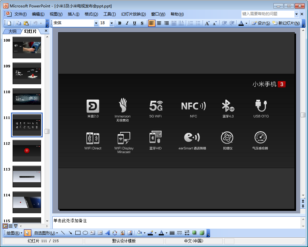
Task: Click distribute alignment icon
Action: point(174,23)
